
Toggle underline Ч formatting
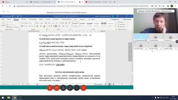pos(26,26)
